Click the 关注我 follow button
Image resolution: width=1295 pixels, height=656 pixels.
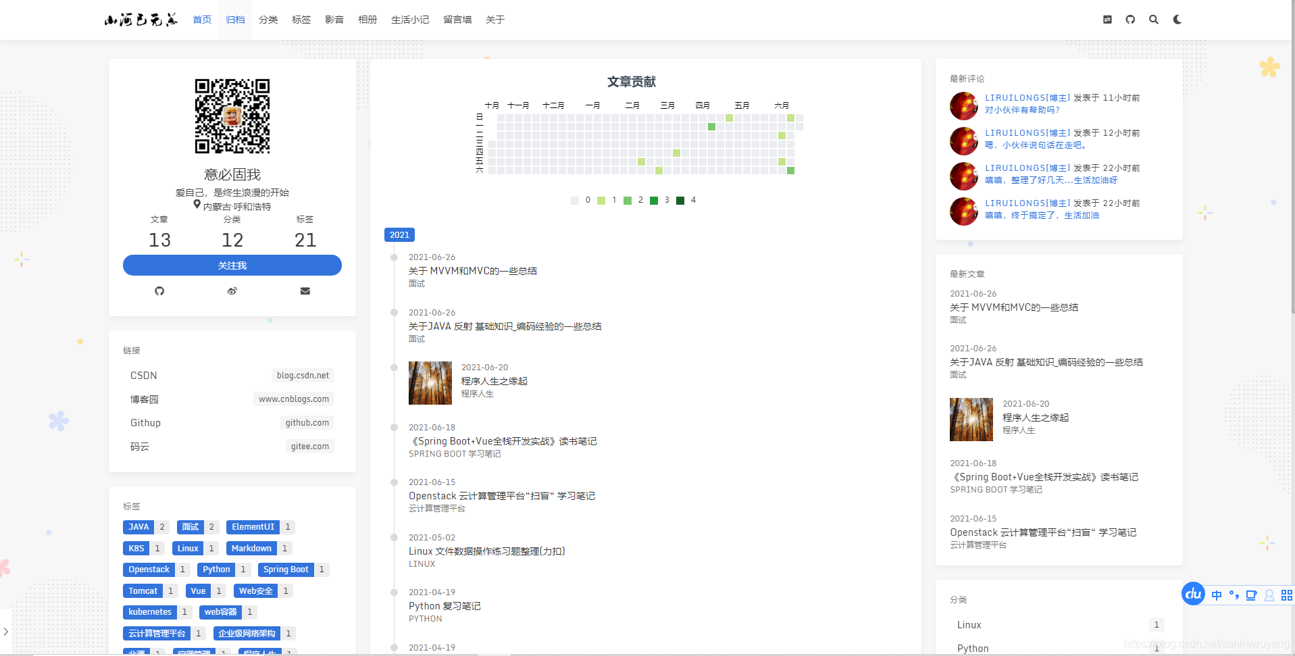click(232, 265)
